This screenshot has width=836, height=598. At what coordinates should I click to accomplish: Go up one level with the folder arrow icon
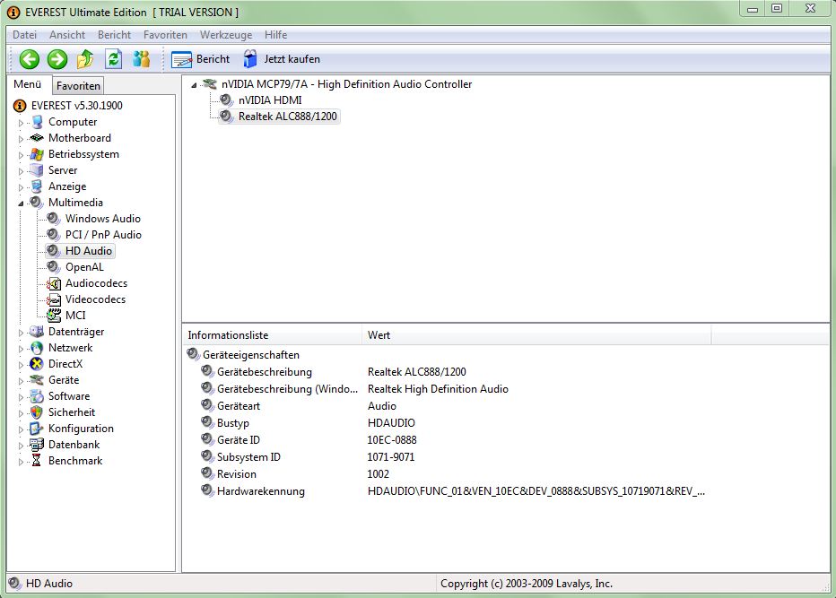pyautogui.click(x=85, y=59)
